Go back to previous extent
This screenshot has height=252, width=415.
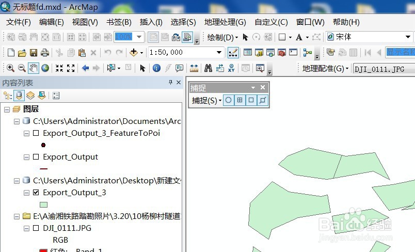85,68
